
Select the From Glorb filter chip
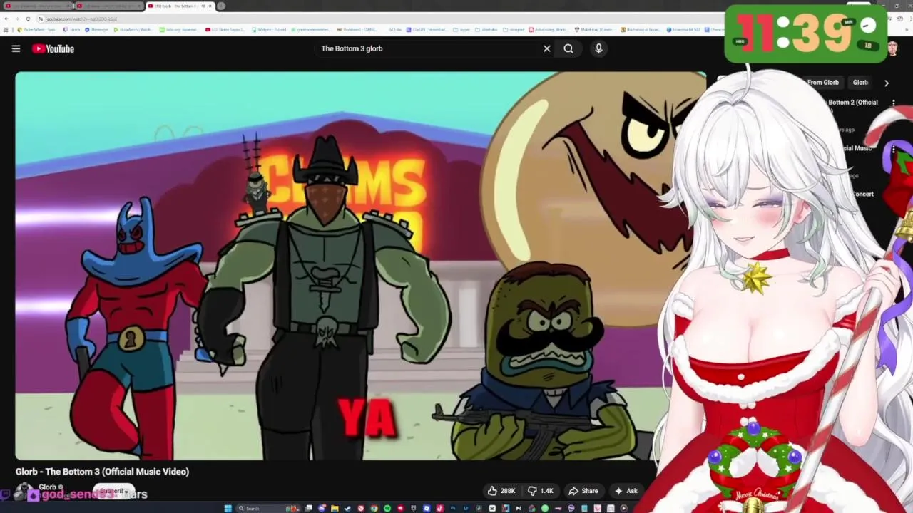pos(822,83)
